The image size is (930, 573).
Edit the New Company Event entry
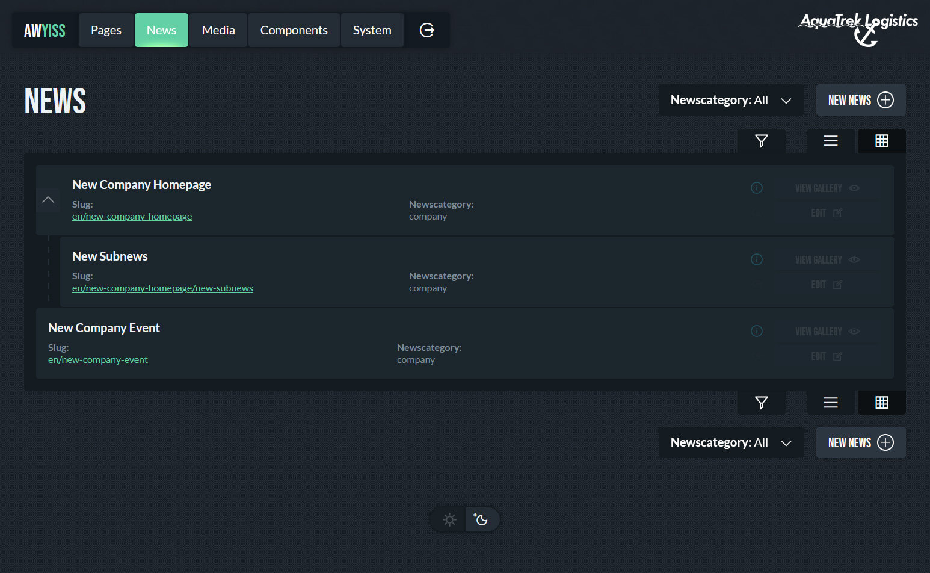826,356
